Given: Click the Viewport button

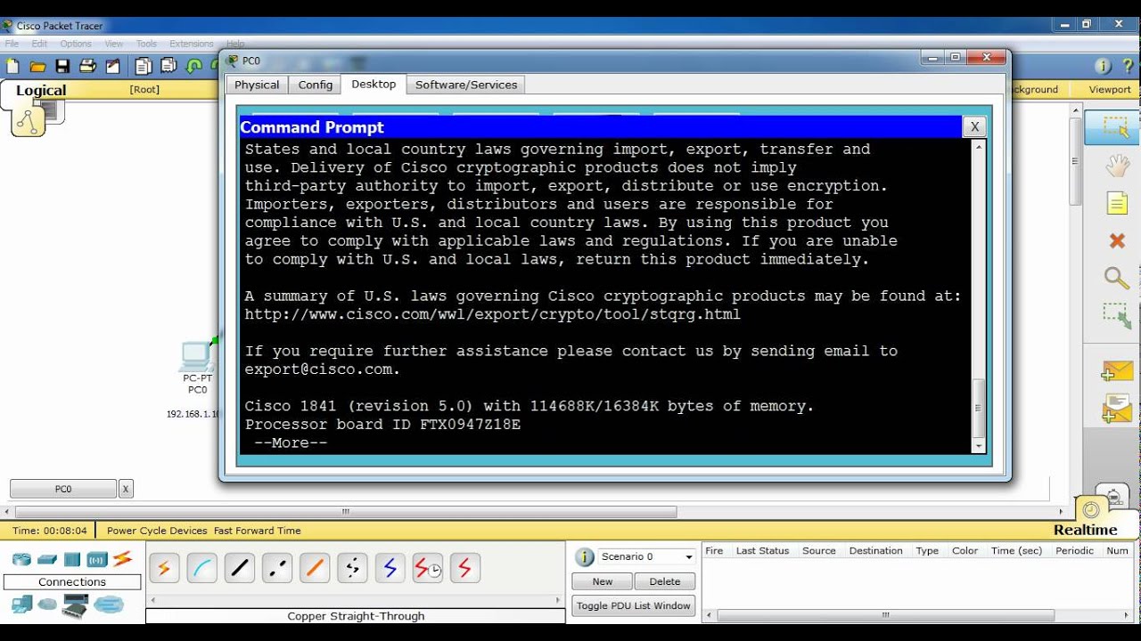Looking at the screenshot, I should 1110,89.
